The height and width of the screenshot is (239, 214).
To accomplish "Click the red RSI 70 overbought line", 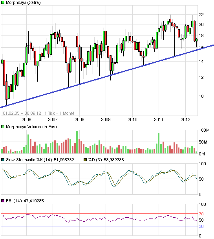I will point(99,213).
